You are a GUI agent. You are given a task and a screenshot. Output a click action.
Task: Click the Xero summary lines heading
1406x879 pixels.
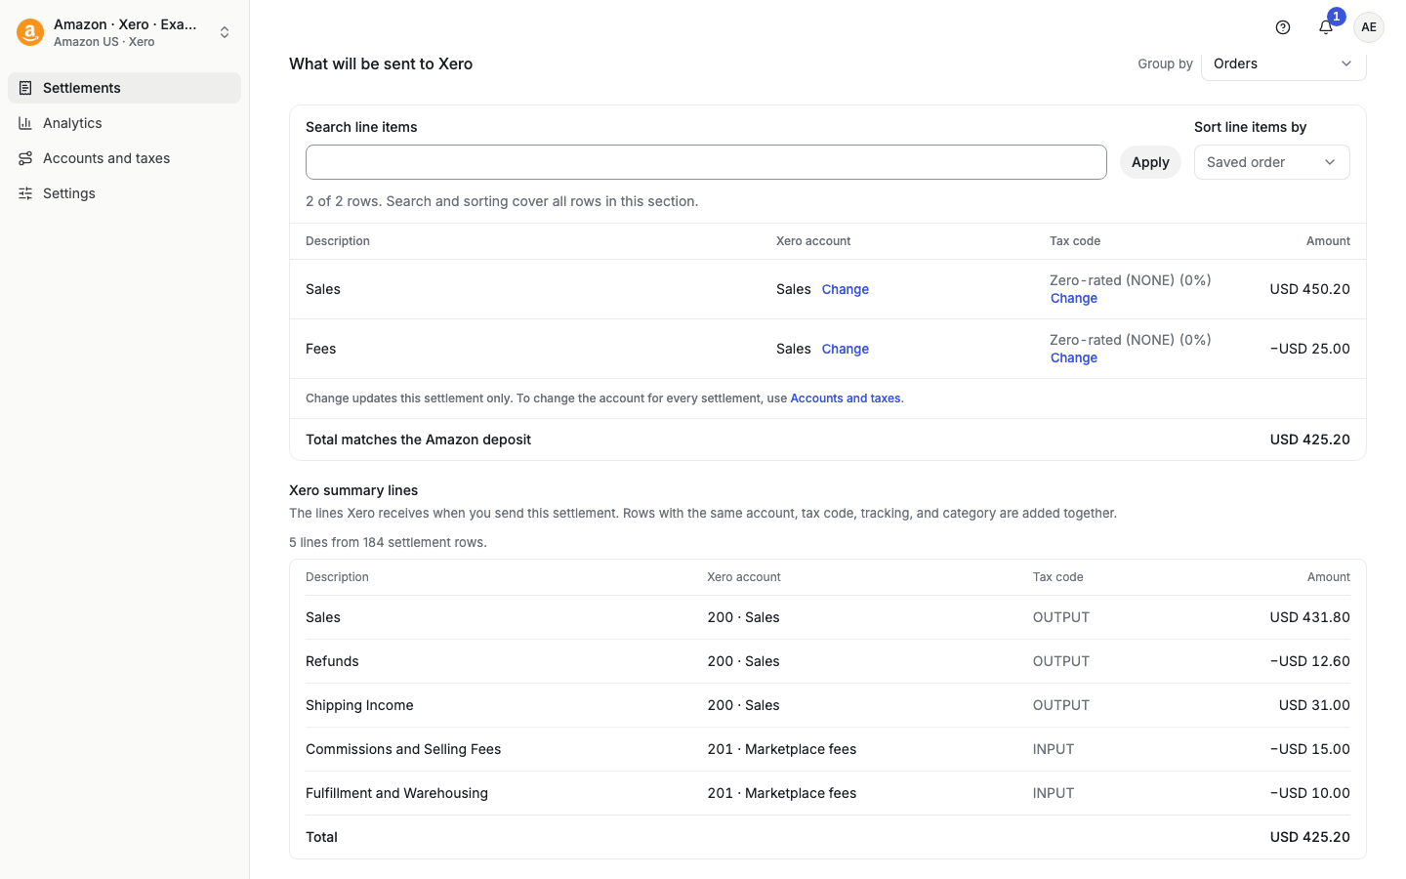(x=353, y=490)
